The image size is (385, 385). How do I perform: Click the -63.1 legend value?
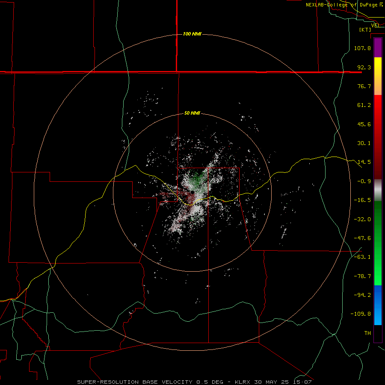coord(362,257)
